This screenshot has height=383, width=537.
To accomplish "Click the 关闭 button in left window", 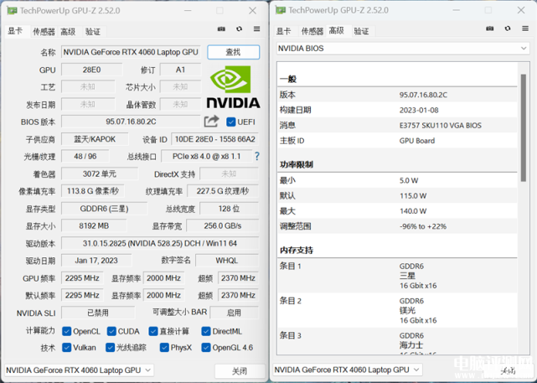I will (240, 371).
